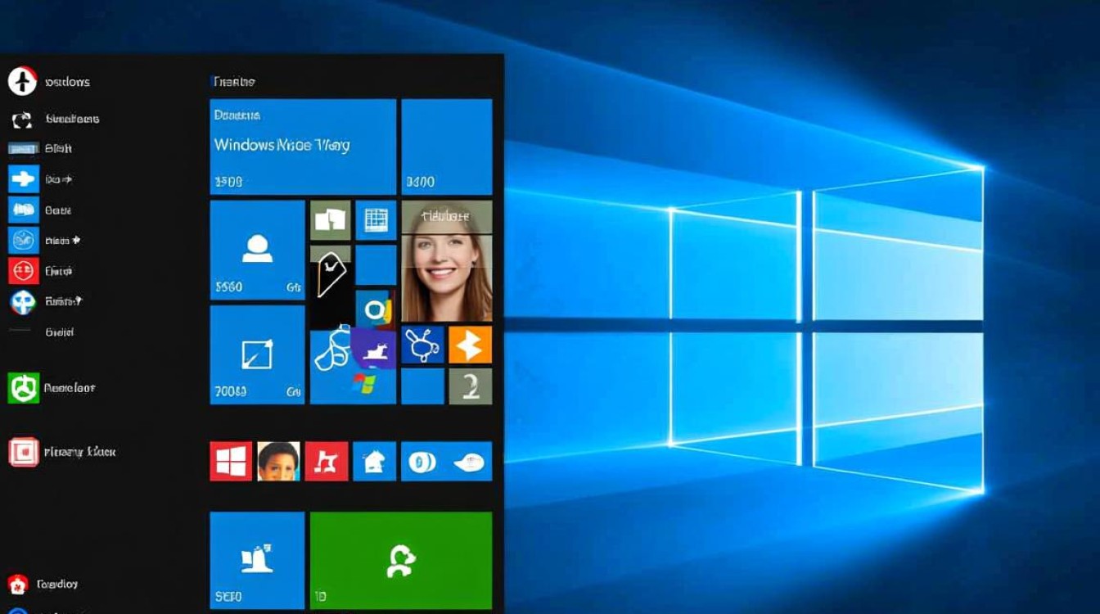The height and width of the screenshot is (614, 1100).
Task: Open the pink-outlined square icon in the left list
Action: pos(24,452)
